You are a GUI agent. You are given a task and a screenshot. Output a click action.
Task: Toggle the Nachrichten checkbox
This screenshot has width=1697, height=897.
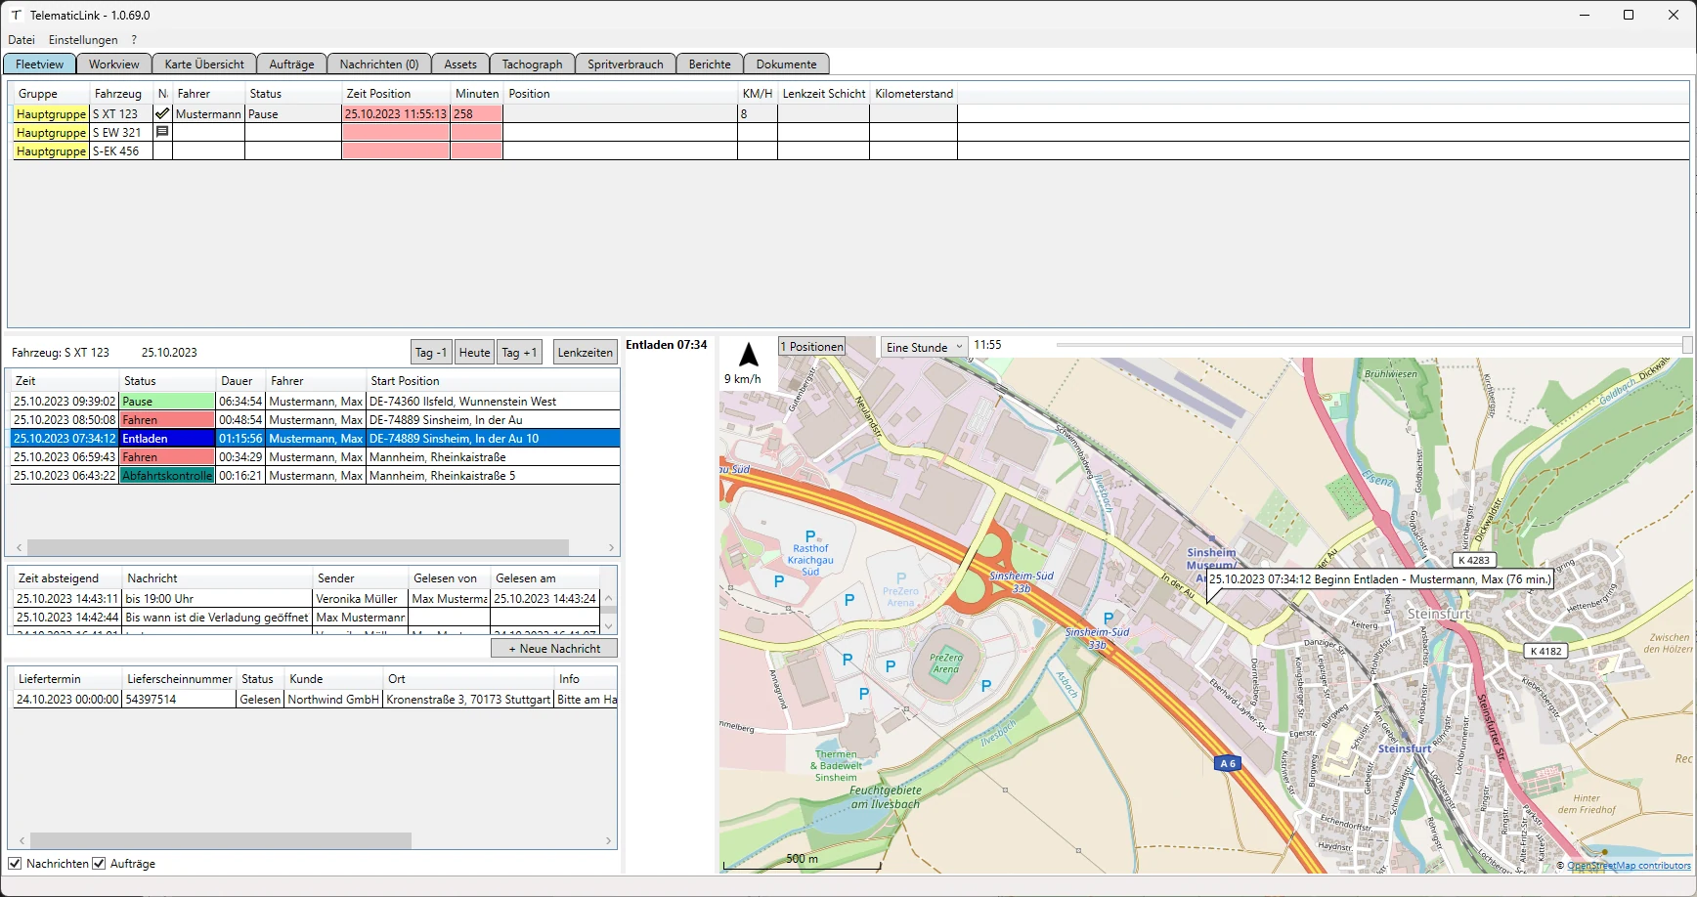click(x=15, y=864)
